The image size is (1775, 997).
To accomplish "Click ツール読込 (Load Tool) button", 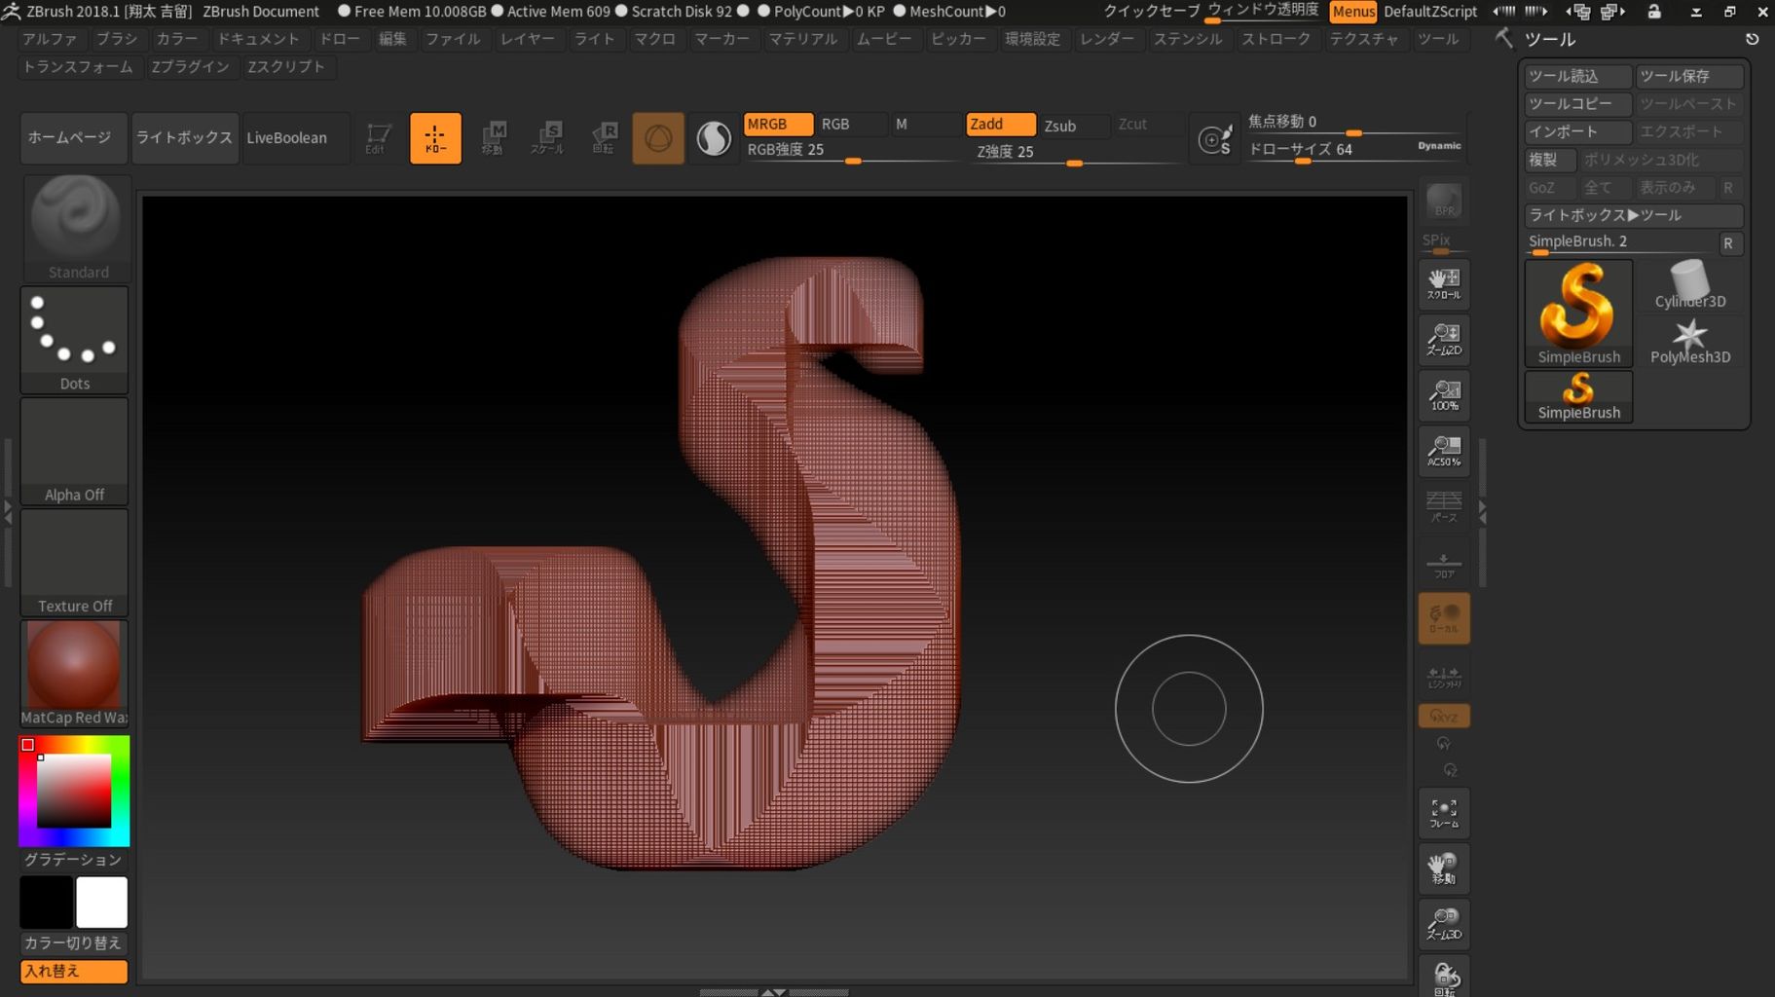I will coord(1577,76).
